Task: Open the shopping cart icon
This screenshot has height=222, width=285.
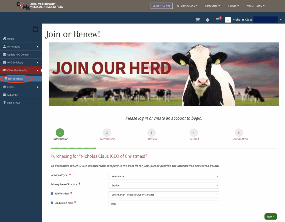Action: click(x=198, y=20)
